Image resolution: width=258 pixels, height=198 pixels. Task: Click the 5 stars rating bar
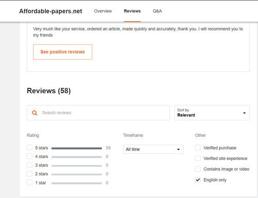[76, 148]
